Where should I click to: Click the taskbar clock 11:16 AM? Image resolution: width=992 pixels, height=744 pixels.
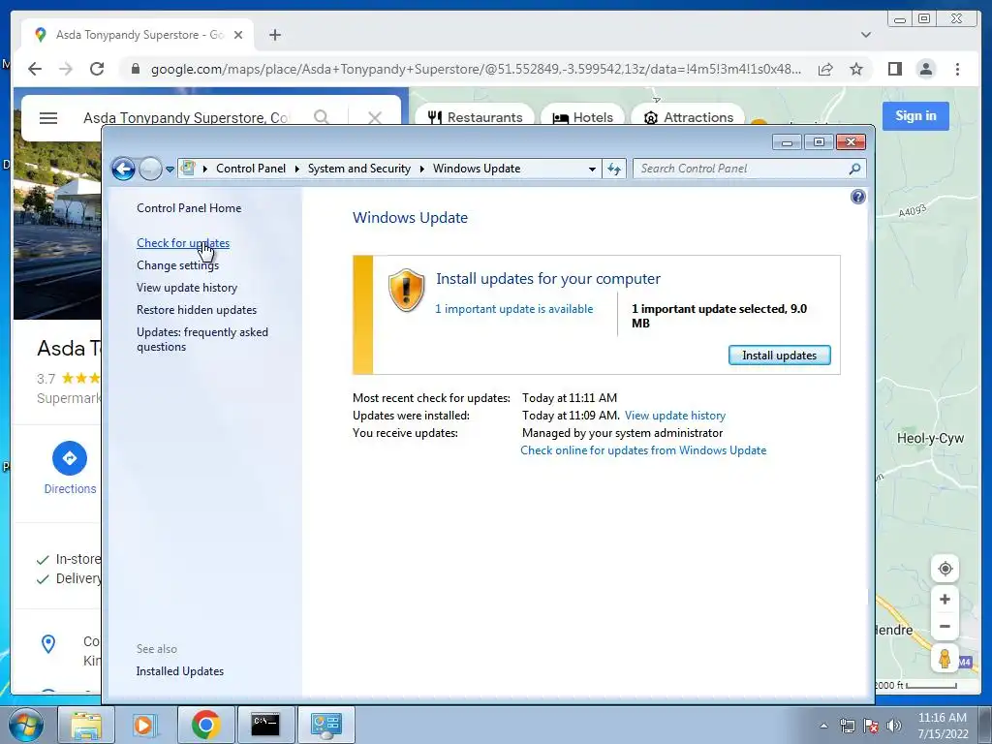[942, 718]
